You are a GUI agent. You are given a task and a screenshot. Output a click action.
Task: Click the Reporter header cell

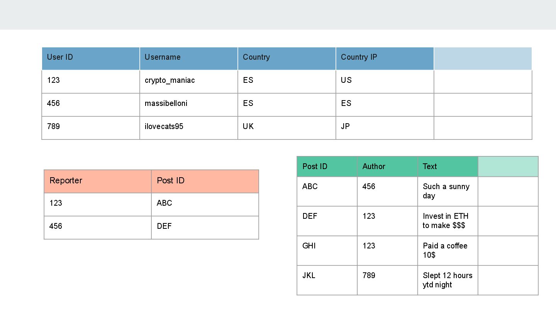tap(98, 181)
